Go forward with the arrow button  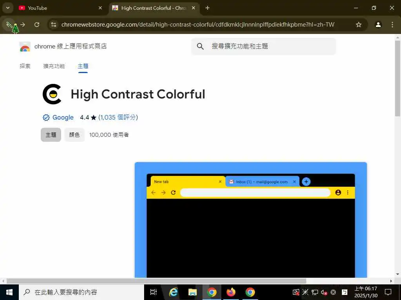23,25
